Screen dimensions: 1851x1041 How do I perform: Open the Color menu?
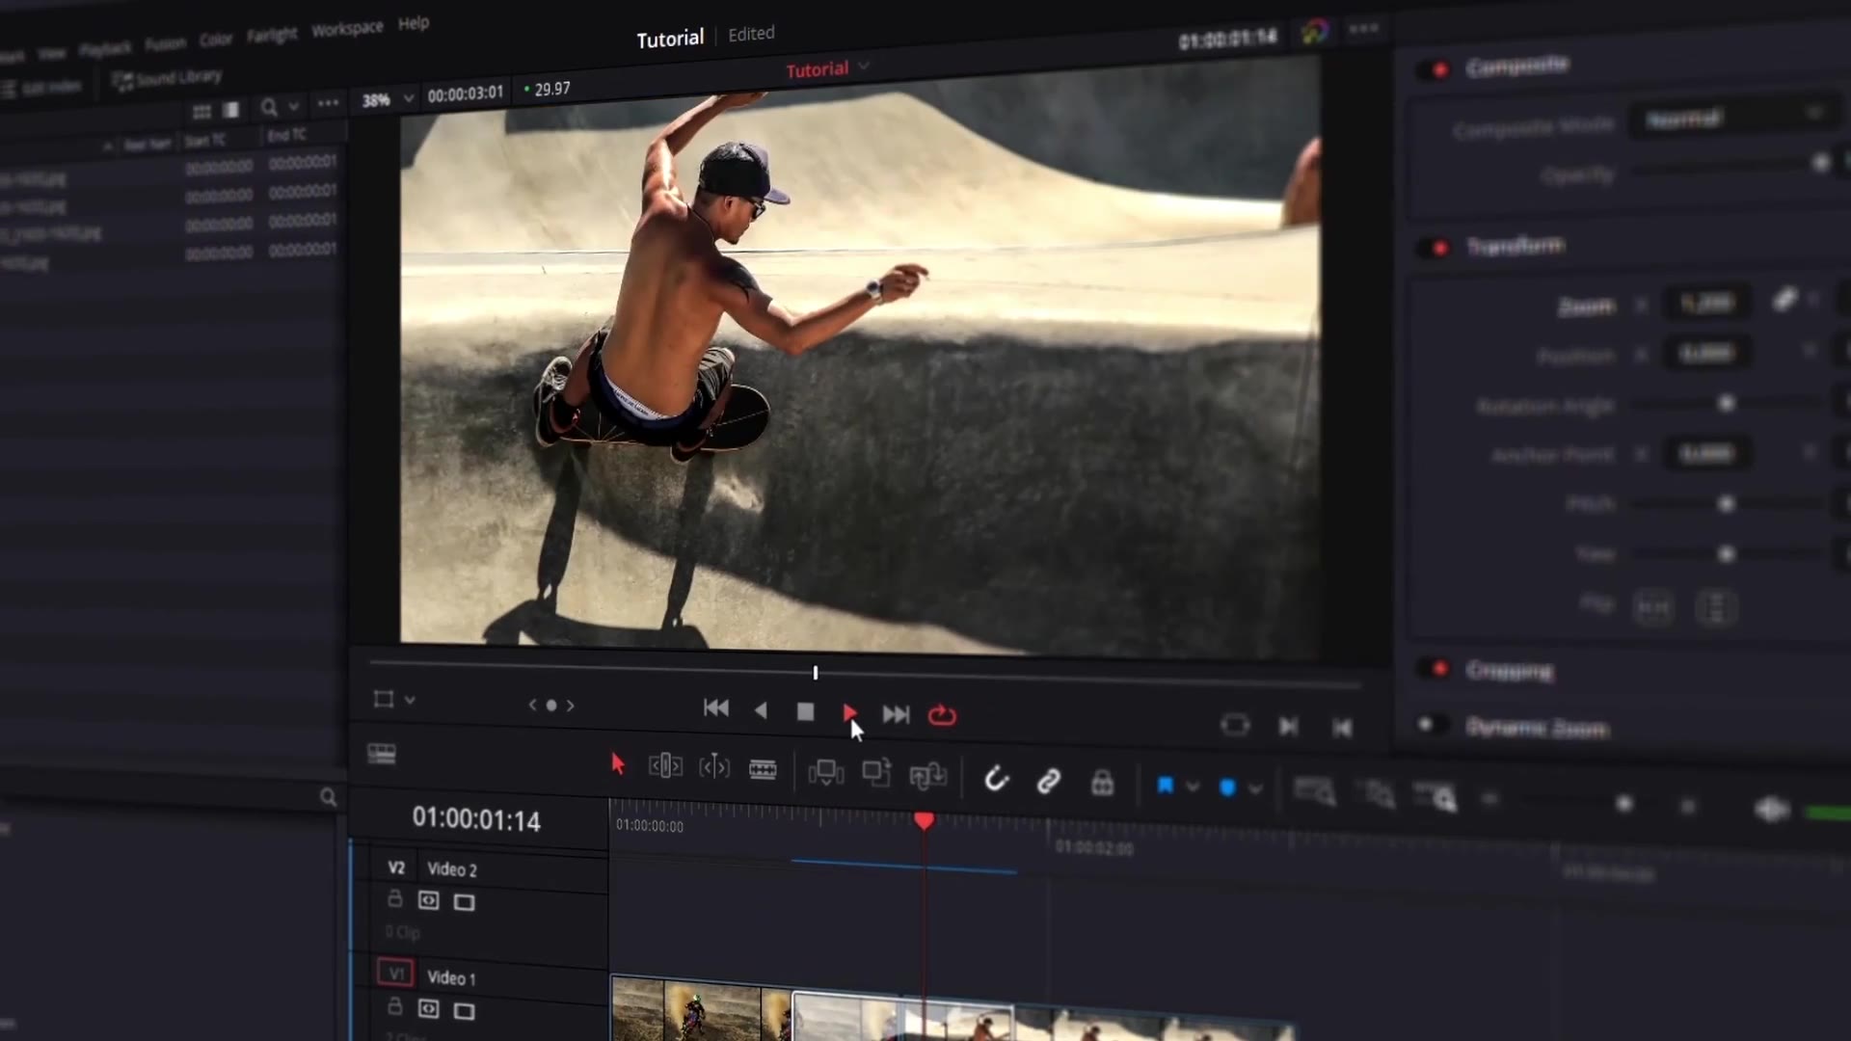(x=216, y=40)
